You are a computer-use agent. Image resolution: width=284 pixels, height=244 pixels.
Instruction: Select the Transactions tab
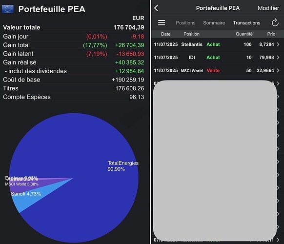246,23
